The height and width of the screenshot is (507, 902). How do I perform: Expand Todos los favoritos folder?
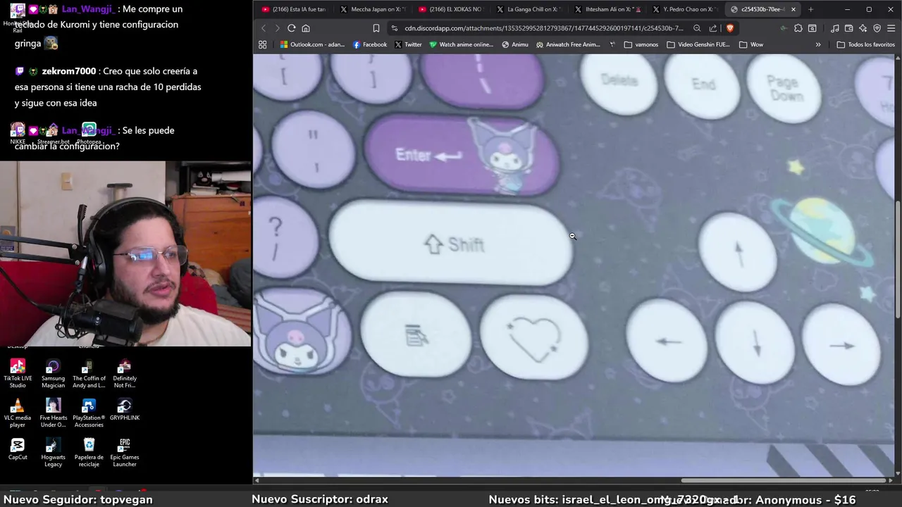point(866,44)
